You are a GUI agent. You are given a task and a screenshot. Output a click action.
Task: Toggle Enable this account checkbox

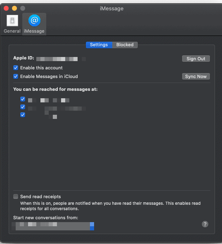coord(16,68)
